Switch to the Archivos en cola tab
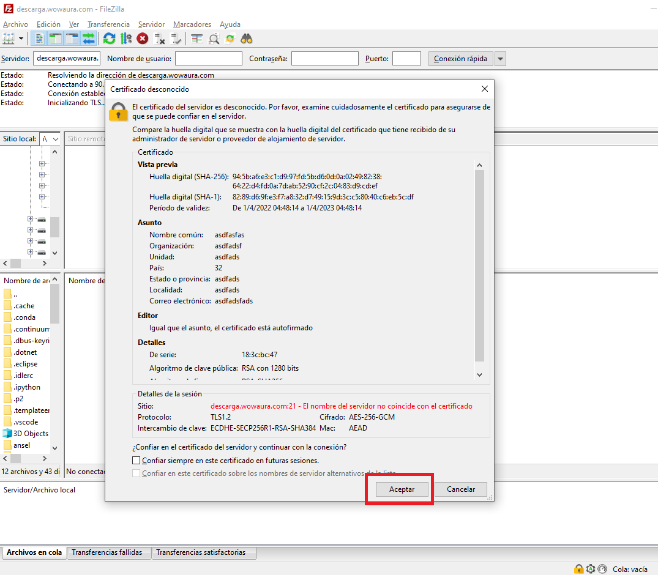658x575 pixels. pyautogui.click(x=34, y=552)
